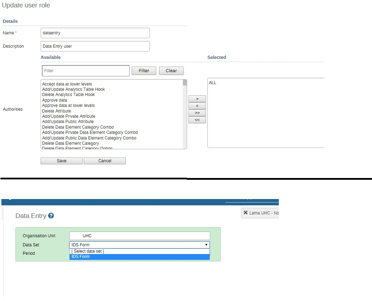Click into the Filter text field
The width and height of the screenshot is (372, 301).
pos(85,71)
